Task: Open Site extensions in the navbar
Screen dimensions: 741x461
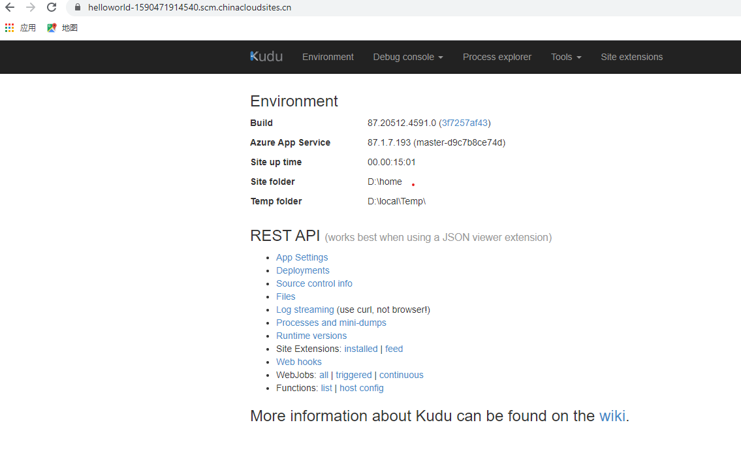Action: point(632,57)
